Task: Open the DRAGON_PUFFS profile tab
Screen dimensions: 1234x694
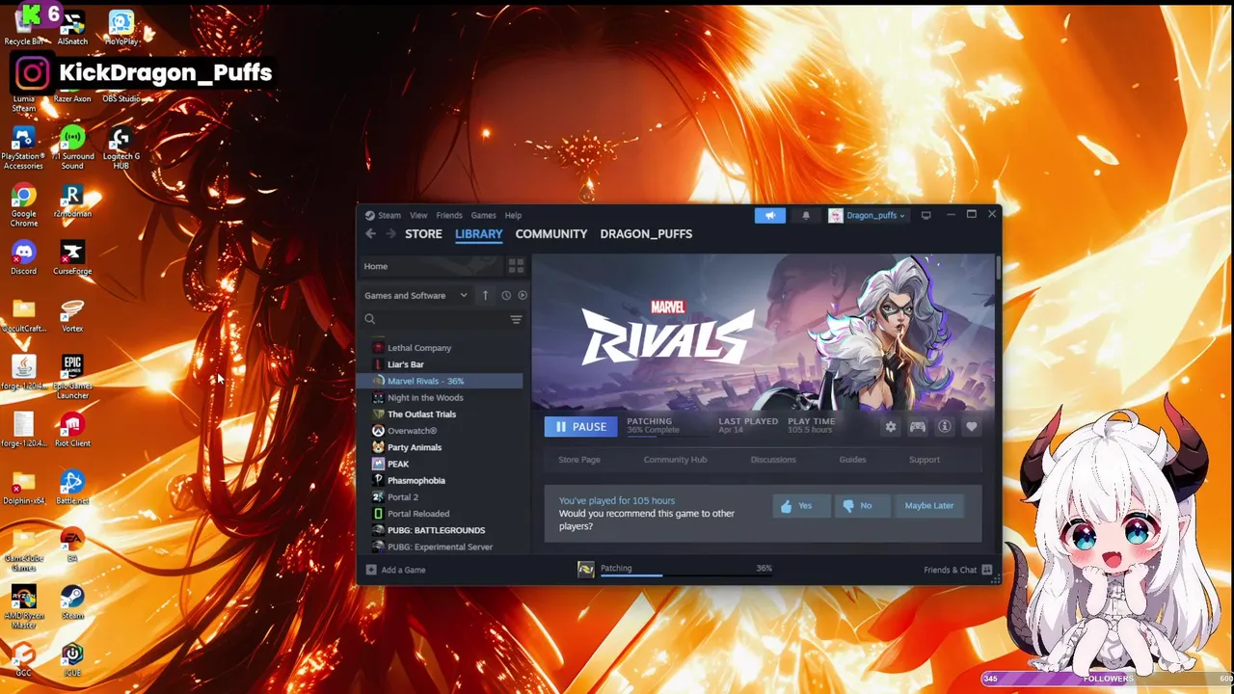Action: pyautogui.click(x=646, y=233)
